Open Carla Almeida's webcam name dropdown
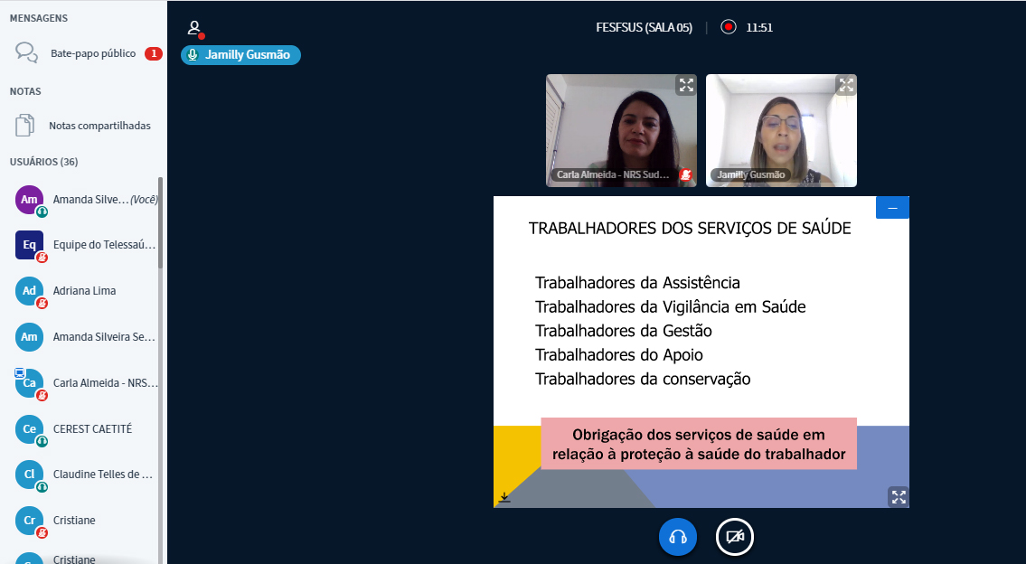This screenshot has width=1026, height=564. pos(612,175)
